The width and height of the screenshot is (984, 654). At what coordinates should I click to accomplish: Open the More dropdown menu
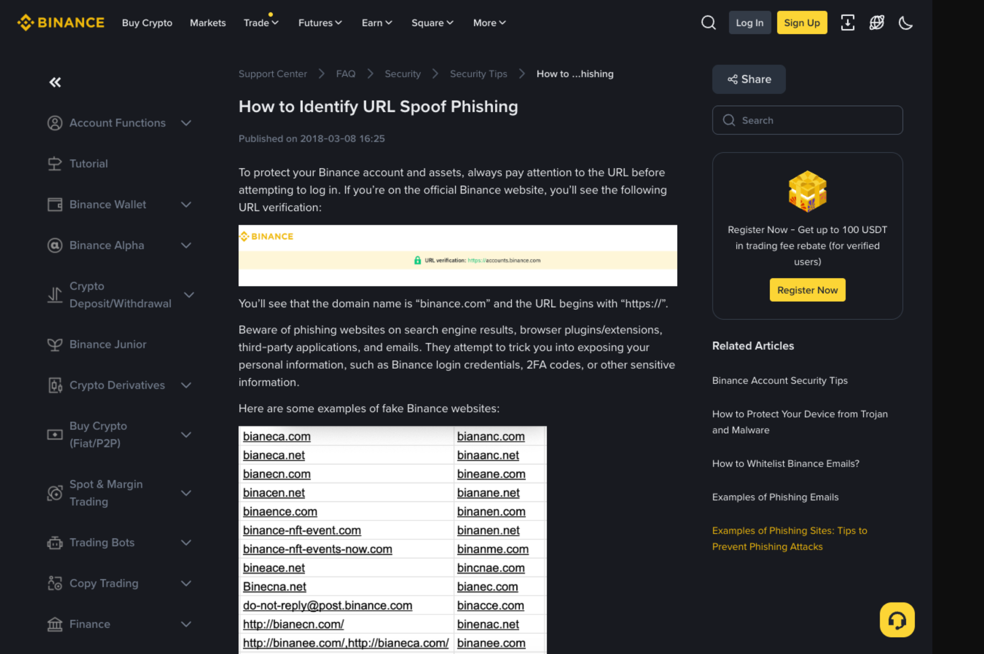[x=490, y=23]
